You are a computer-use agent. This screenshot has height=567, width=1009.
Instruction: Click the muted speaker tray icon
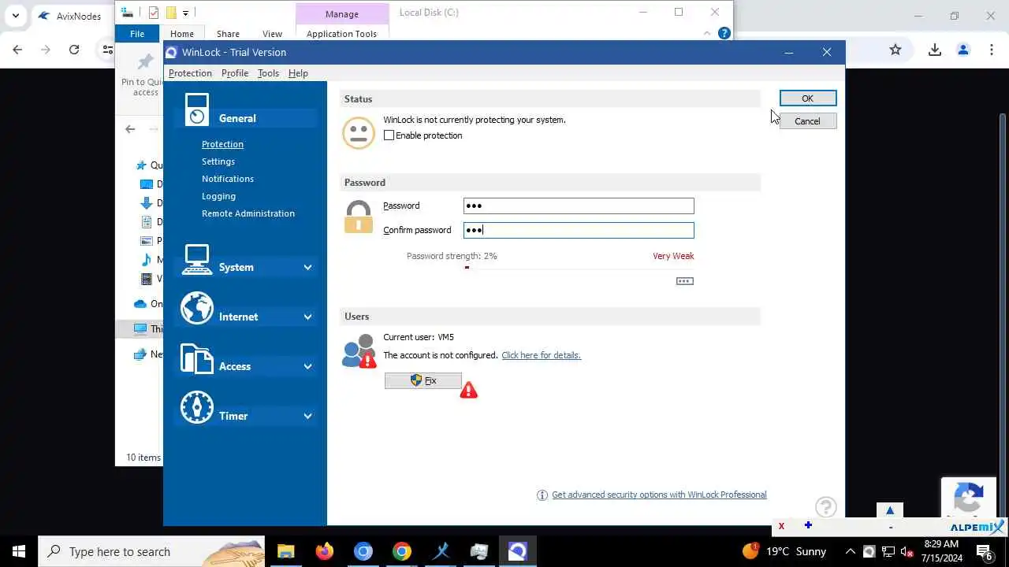pyautogui.click(x=907, y=551)
